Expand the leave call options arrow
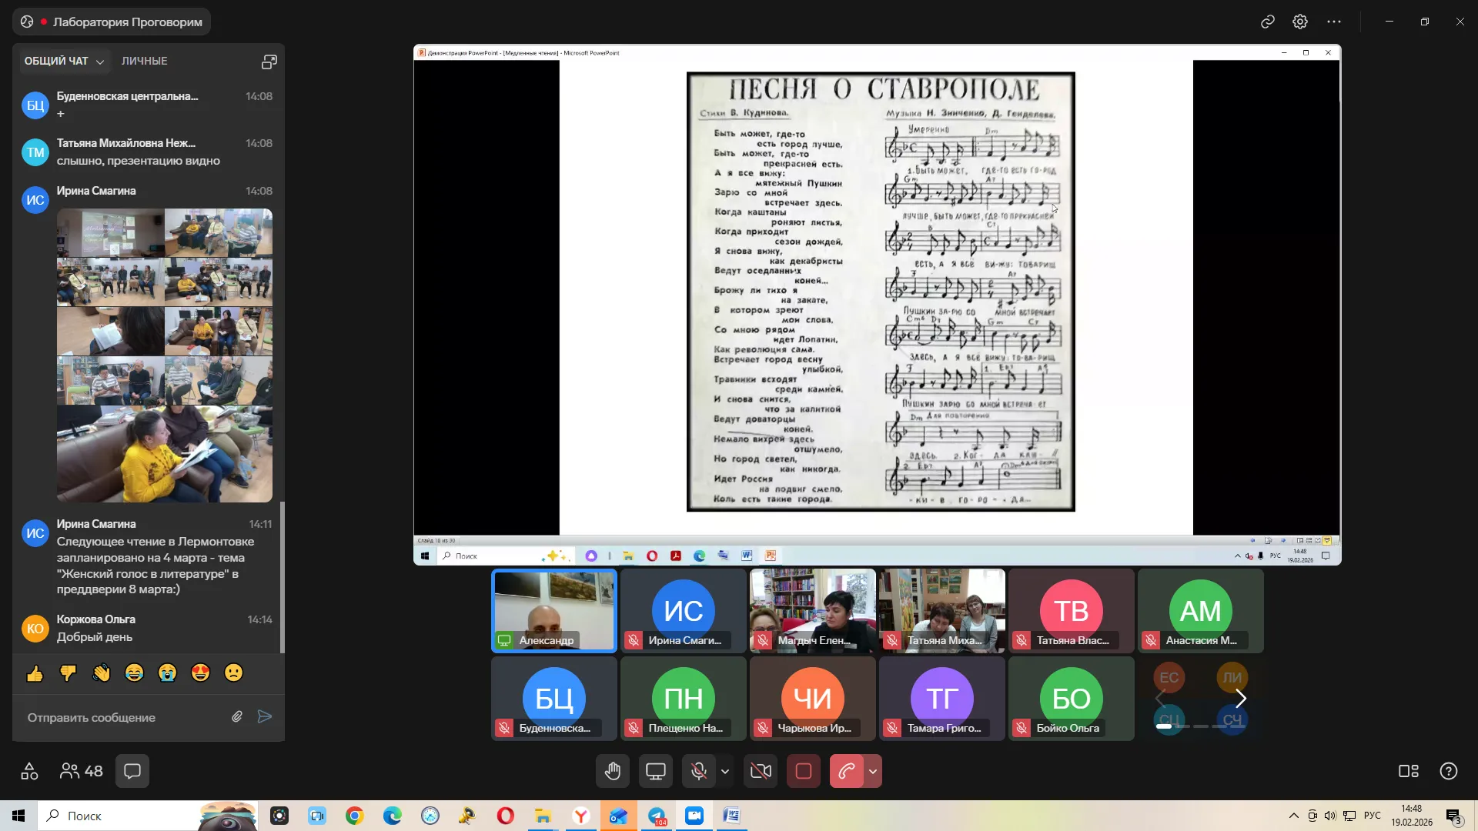 tap(873, 771)
